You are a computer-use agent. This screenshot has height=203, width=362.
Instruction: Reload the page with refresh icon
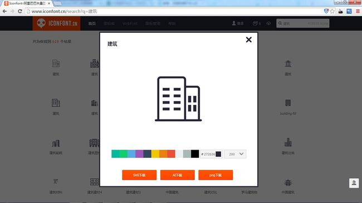point(20,11)
